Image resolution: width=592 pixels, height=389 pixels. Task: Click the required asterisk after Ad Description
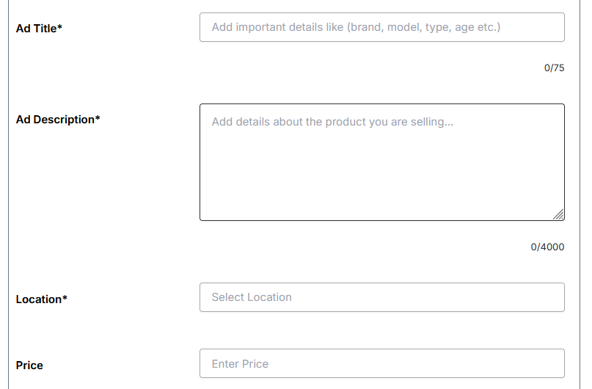click(98, 119)
